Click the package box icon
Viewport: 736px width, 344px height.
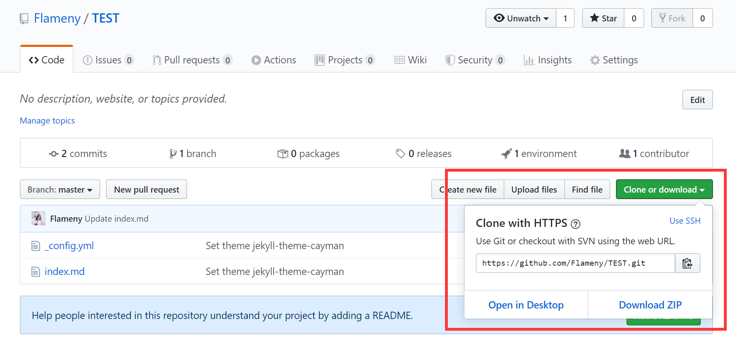(283, 154)
